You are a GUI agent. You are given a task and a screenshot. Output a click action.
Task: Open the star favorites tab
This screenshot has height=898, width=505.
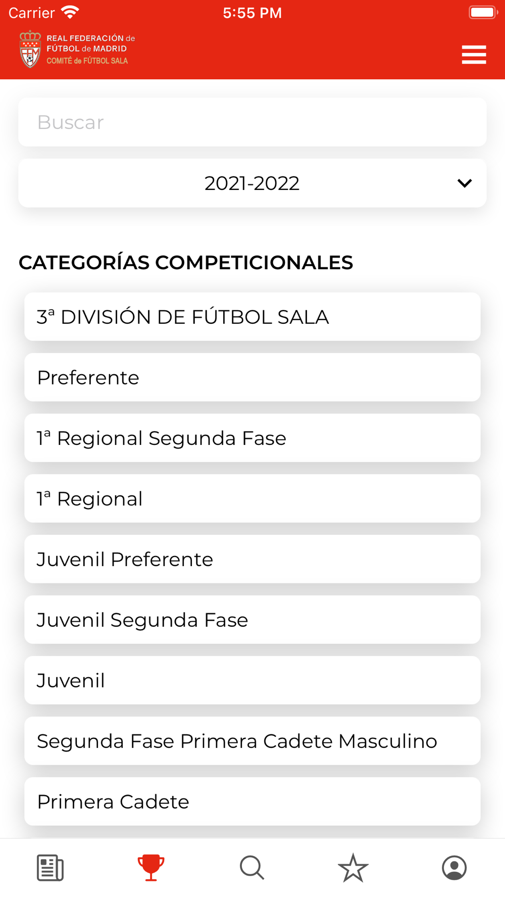[x=353, y=868]
